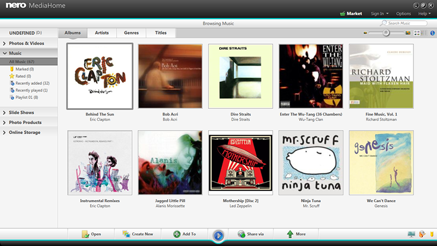Open Recently added (32)
Screen dimensions: 437x246
pyautogui.click(x=32, y=83)
